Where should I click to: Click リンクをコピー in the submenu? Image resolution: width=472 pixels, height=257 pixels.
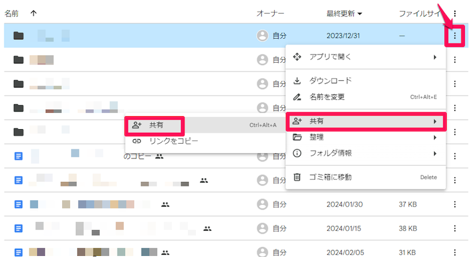pos(173,141)
